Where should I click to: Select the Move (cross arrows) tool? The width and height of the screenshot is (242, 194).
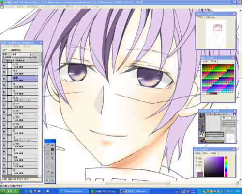click(52, 145)
